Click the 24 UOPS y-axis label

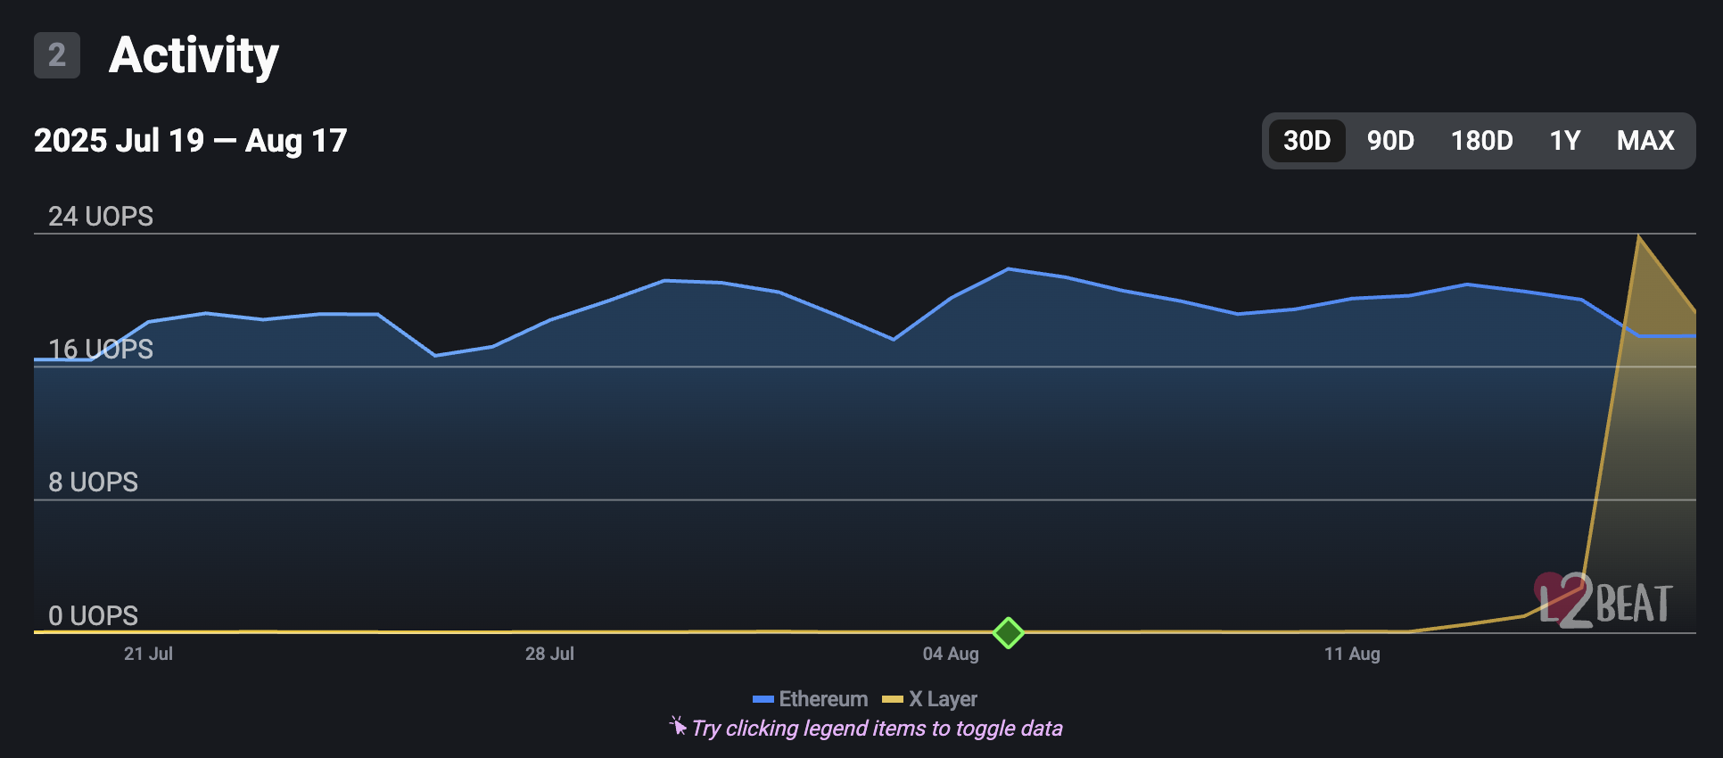(x=101, y=217)
